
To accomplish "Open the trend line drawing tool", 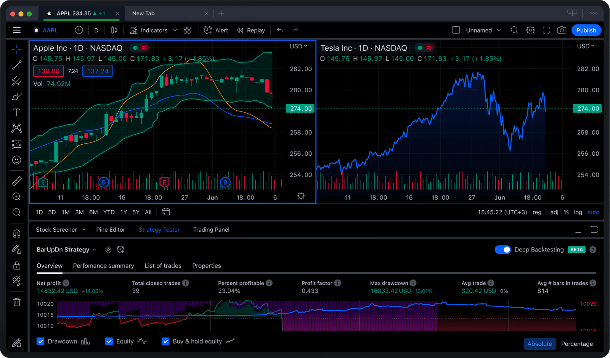I will coord(16,65).
